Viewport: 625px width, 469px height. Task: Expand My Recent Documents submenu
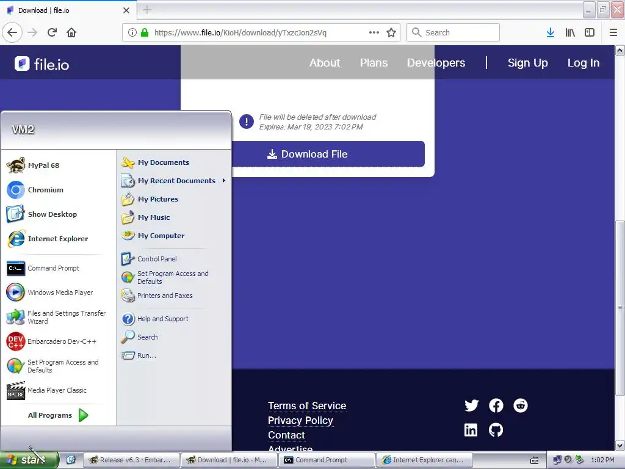(174, 181)
